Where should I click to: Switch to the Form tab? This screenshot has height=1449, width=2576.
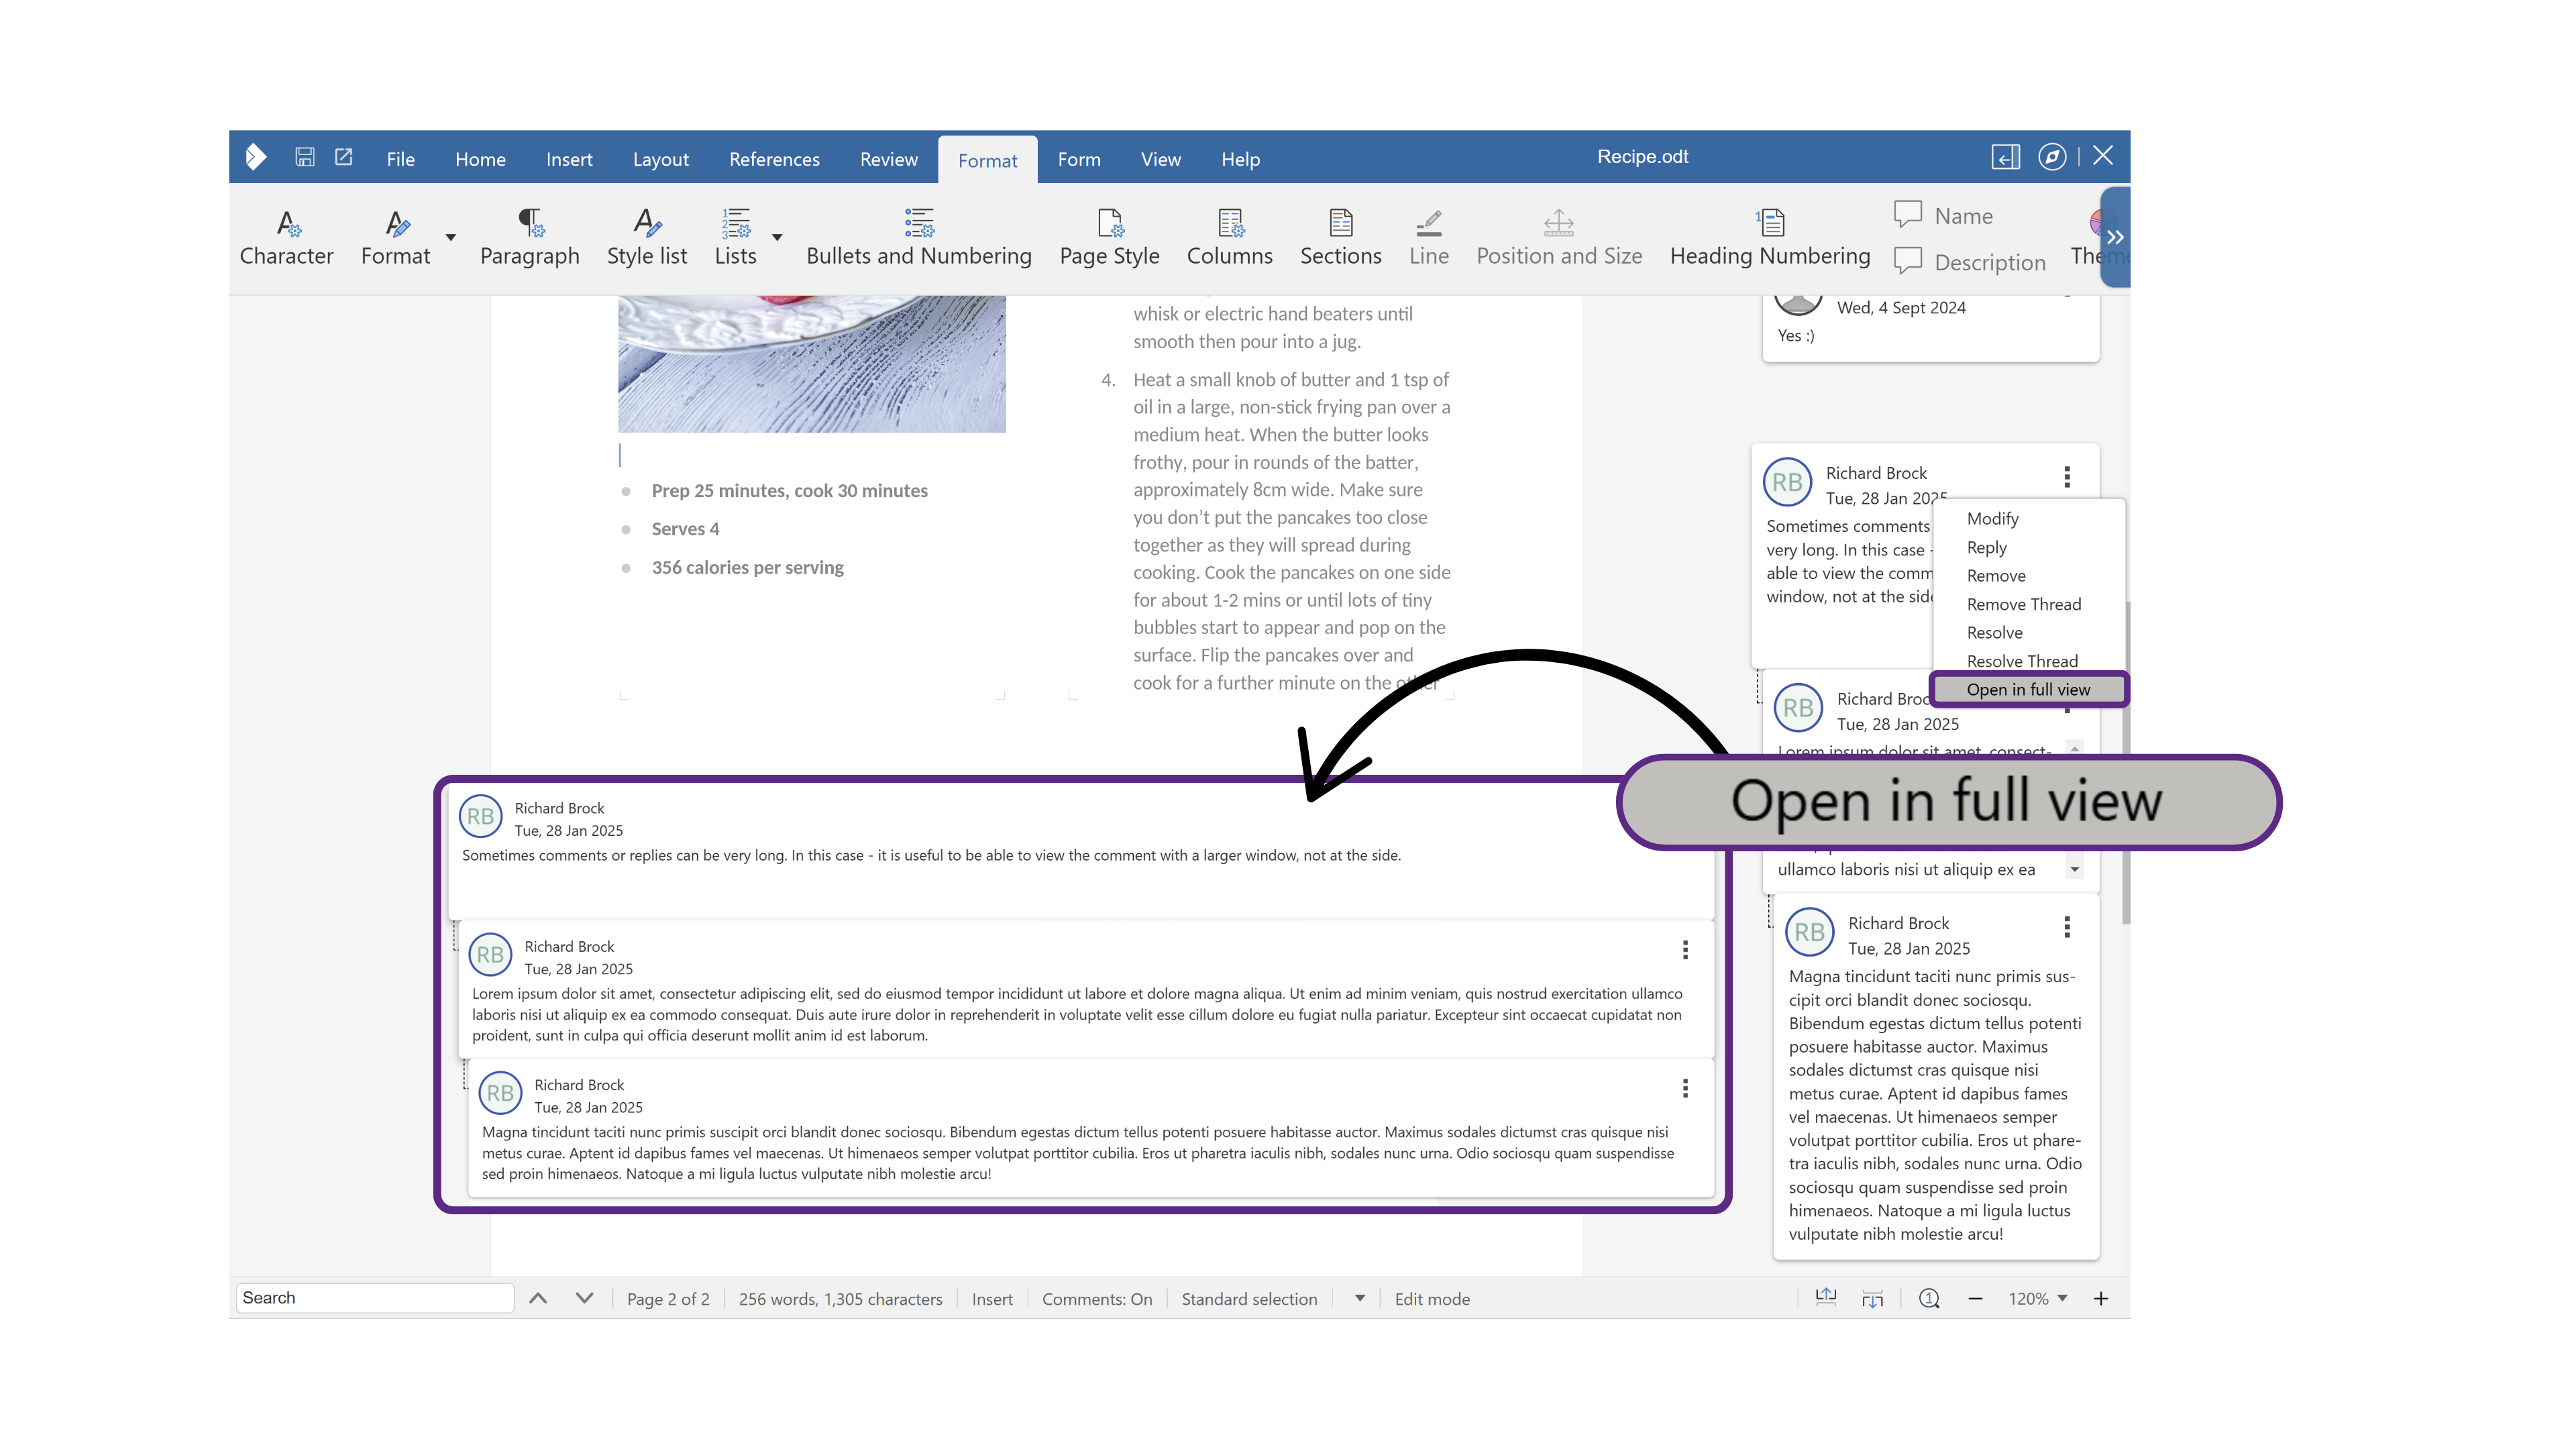click(x=1079, y=159)
